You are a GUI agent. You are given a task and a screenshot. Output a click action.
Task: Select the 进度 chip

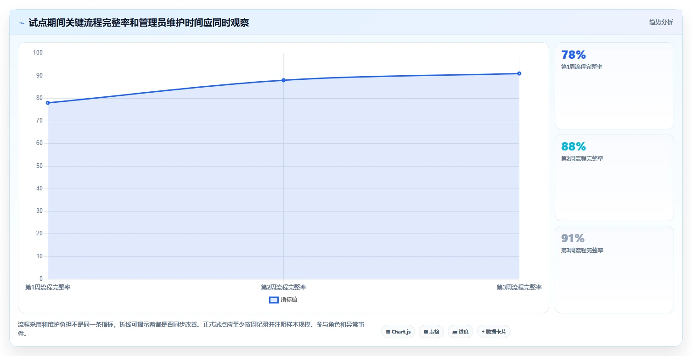460,332
